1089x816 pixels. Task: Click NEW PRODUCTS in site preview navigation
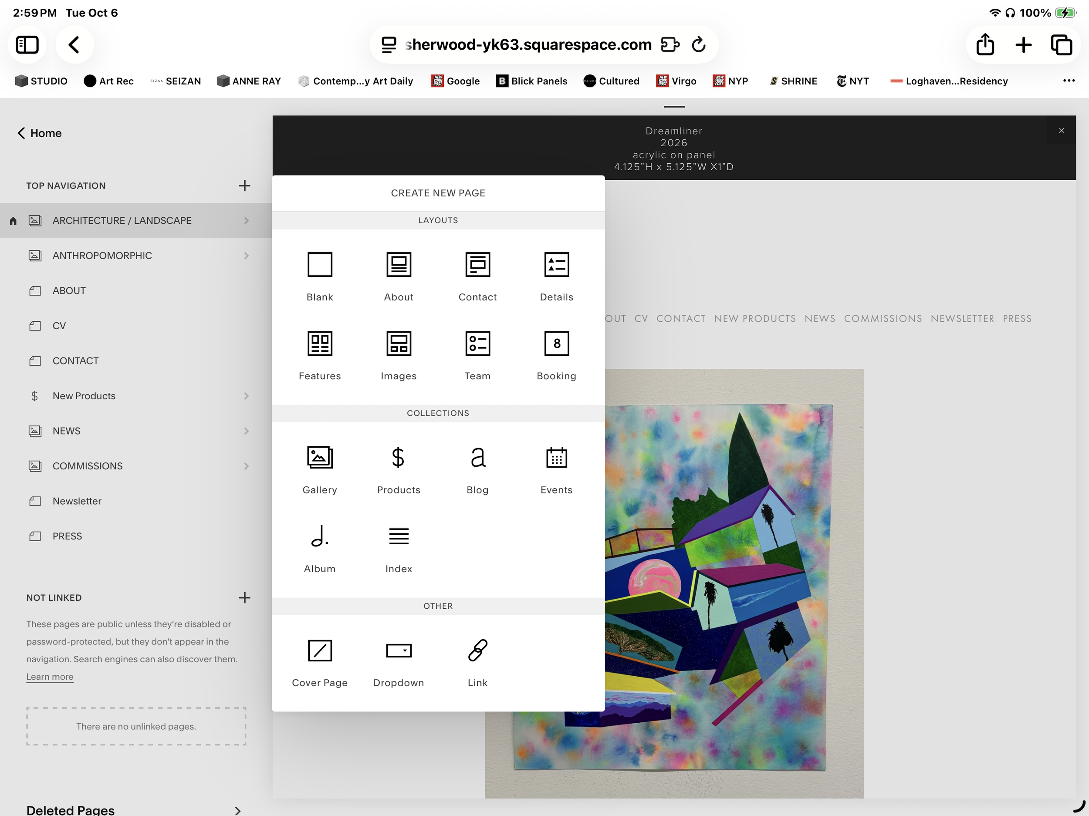tap(755, 318)
